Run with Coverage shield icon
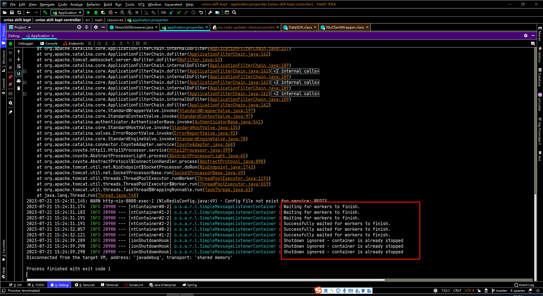The width and height of the screenshot is (543, 296). 103,12
